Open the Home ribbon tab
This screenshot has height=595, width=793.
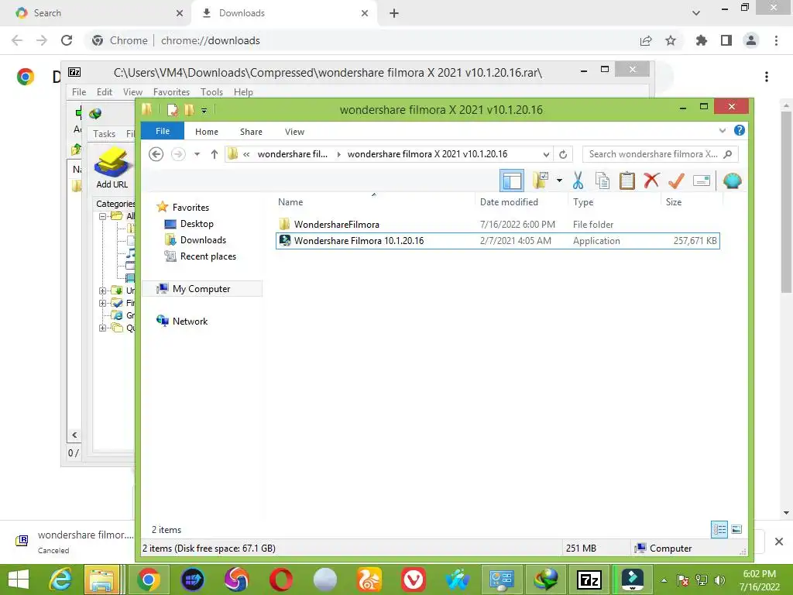click(x=206, y=132)
